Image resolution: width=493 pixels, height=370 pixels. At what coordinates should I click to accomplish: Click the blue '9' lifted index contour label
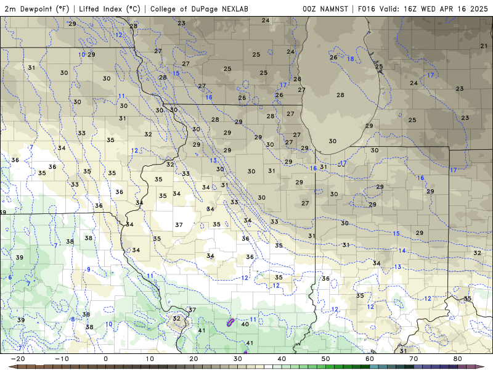tap(89, 269)
